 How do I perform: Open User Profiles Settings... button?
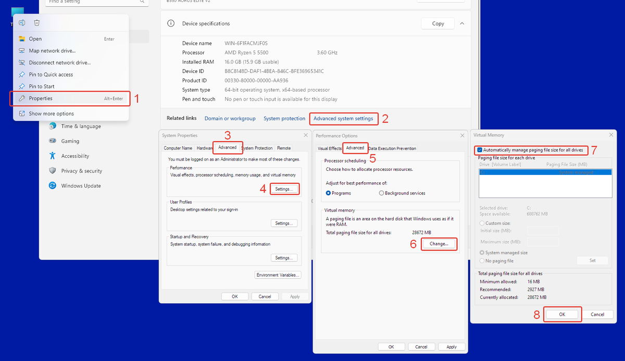point(284,223)
